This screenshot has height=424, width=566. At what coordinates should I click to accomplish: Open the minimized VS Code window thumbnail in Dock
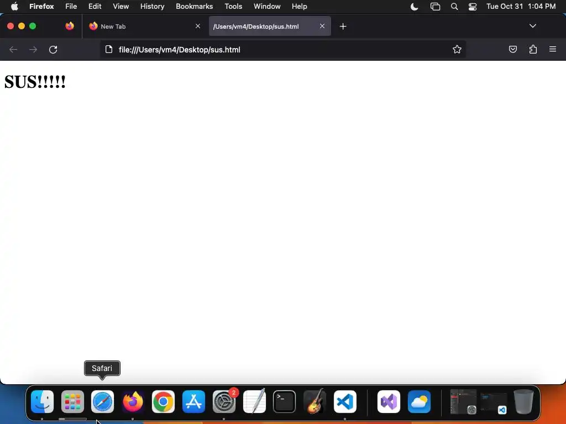point(494,403)
